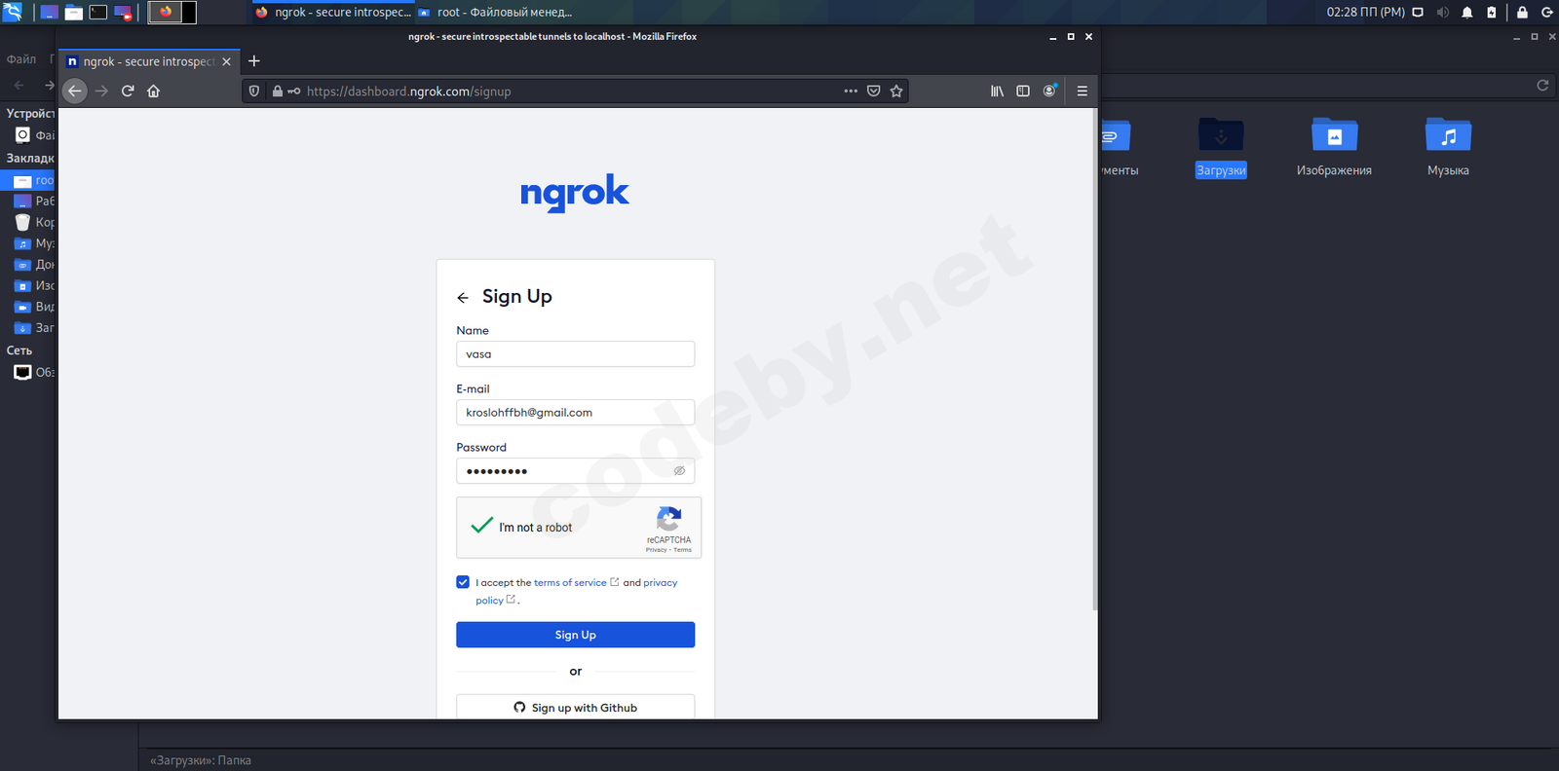Select the Изображения folder icon

pos(1334,148)
